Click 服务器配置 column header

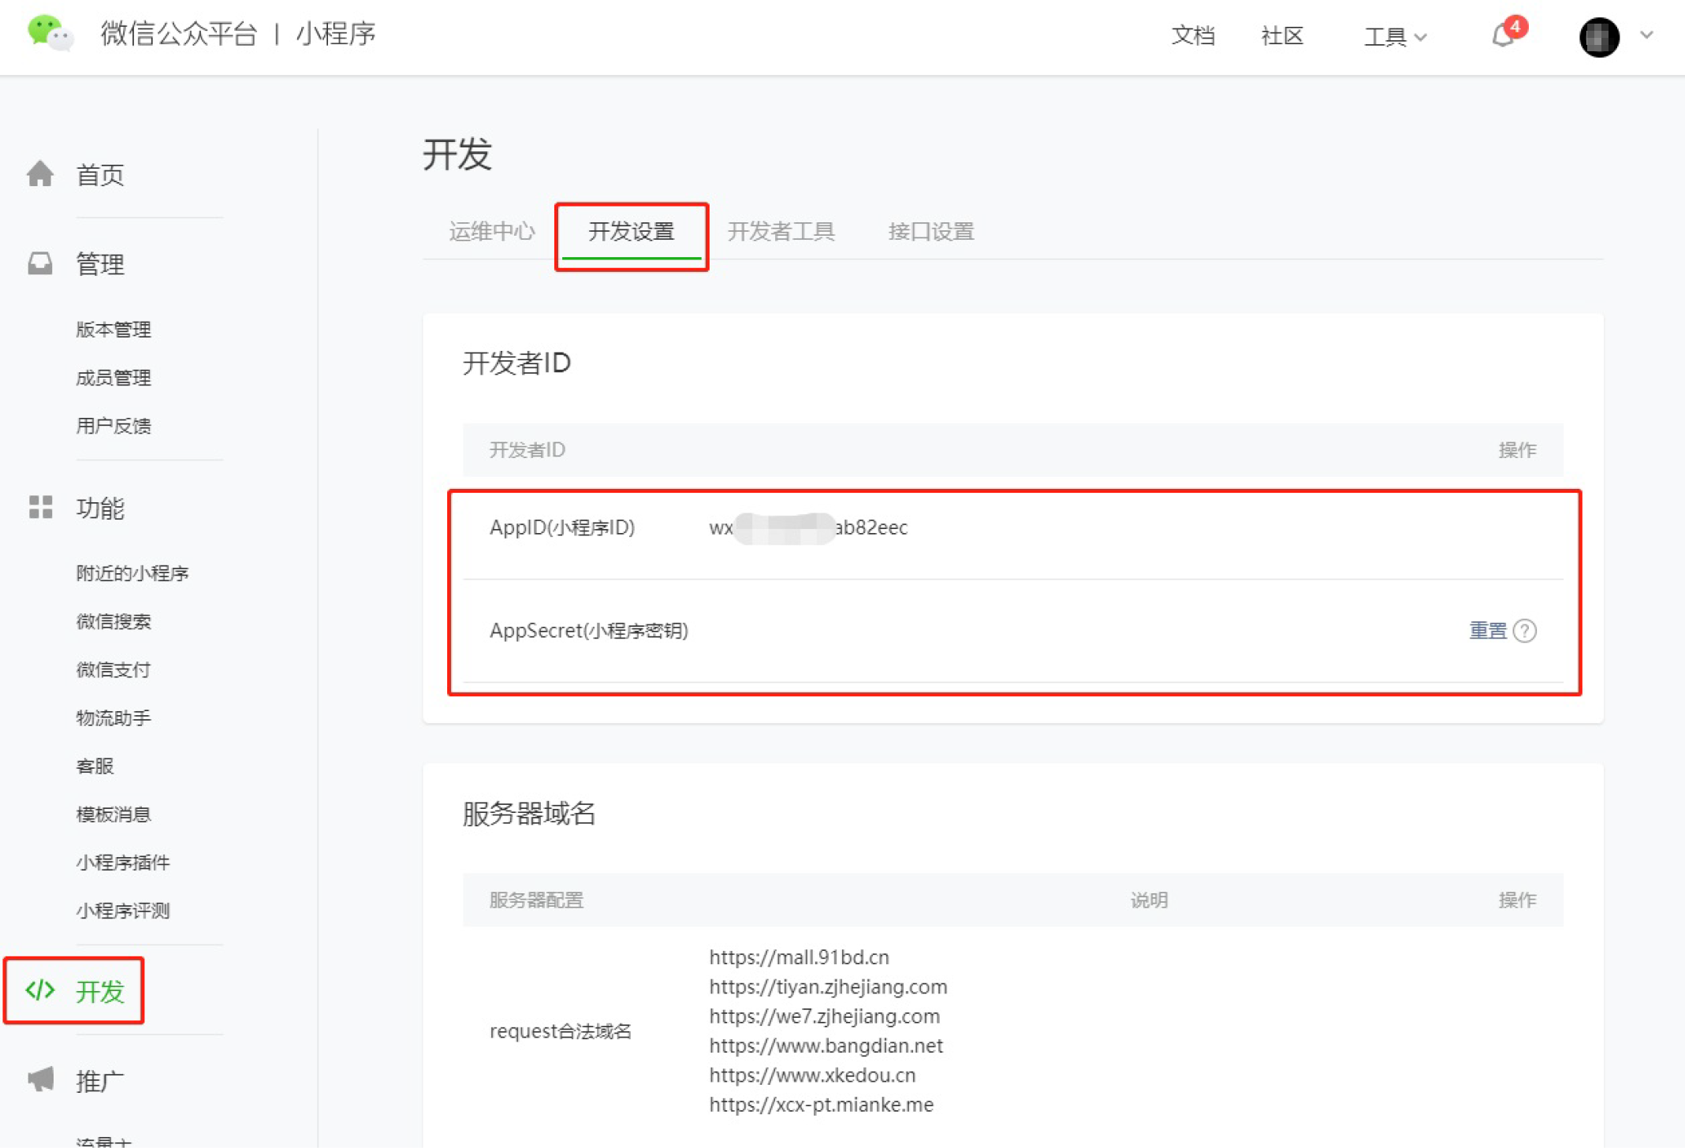click(x=536, y=900)
